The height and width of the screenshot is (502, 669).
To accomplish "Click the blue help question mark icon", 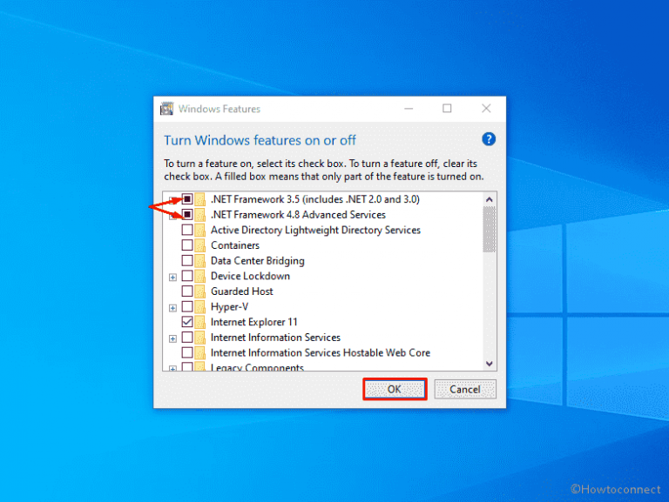I will tap(489, 139).
